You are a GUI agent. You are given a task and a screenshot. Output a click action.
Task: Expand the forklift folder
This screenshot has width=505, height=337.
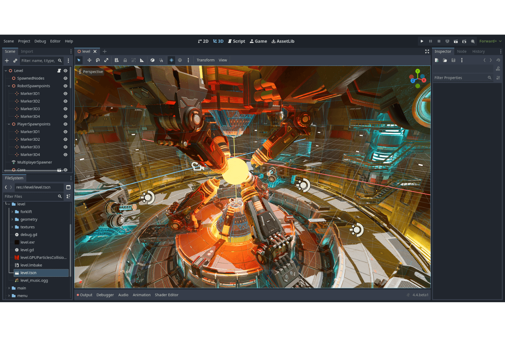tap(12, 212)
